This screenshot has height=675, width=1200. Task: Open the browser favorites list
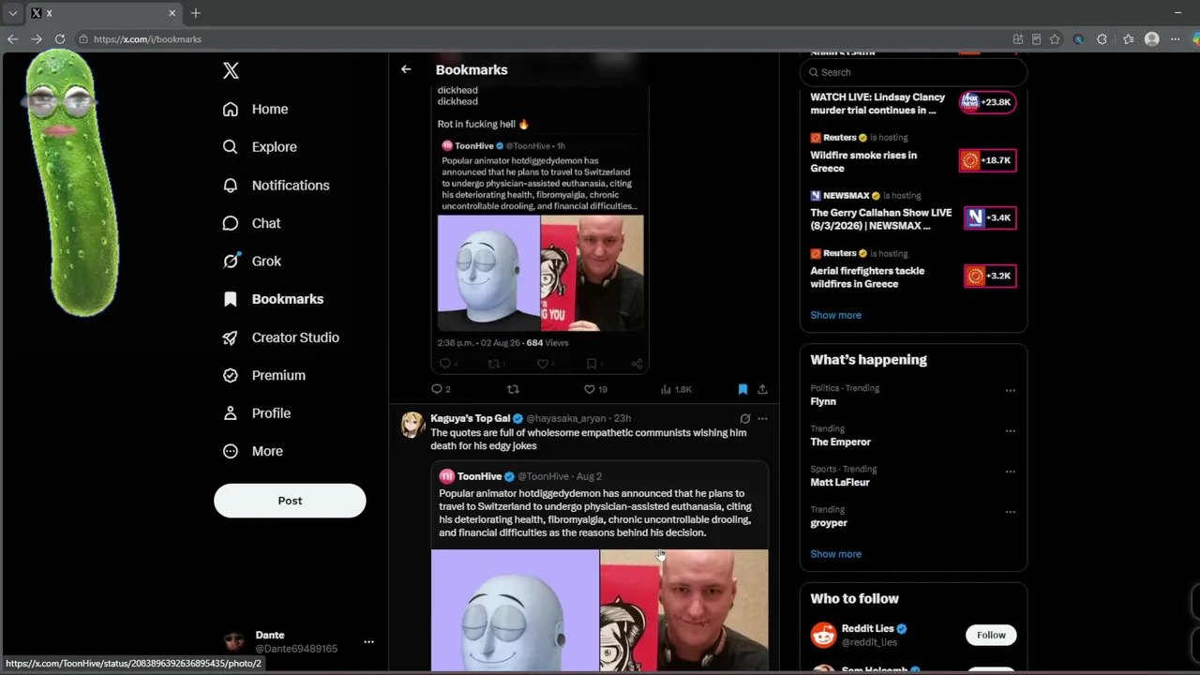(1128, 39)
